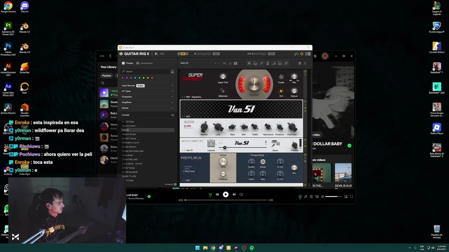The height and width of the screenshot is (252, 449).
Task: Toggle Spotify shuffle
Action: (210, 195)
